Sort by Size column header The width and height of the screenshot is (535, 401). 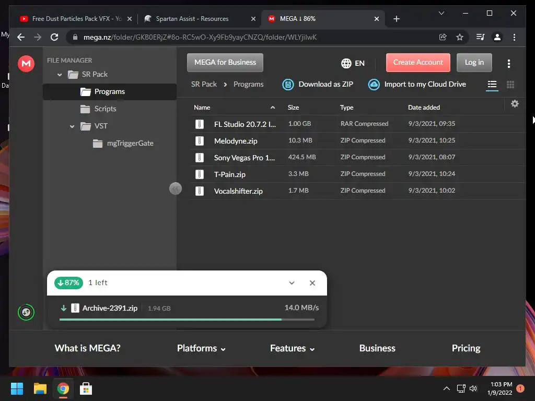pyautogui.click(x=293, y=108)
